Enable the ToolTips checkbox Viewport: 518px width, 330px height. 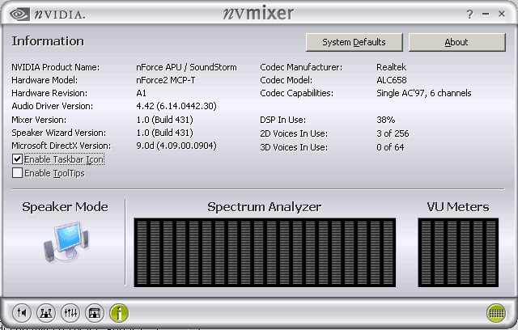pos(18,172)
